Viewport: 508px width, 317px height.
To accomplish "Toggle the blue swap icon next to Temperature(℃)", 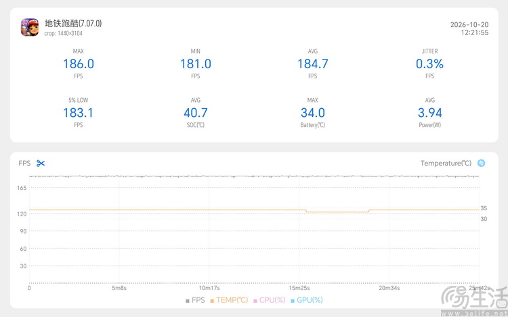I will pos(481,163).
